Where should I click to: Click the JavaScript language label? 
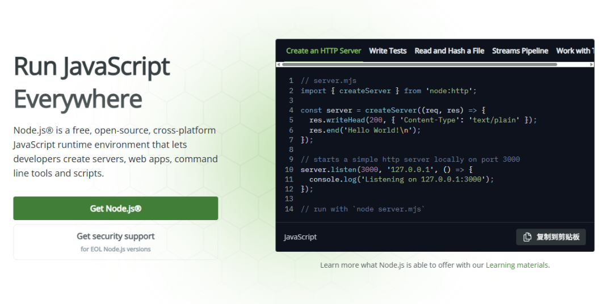pyautogui.click(x=300, y=237)
